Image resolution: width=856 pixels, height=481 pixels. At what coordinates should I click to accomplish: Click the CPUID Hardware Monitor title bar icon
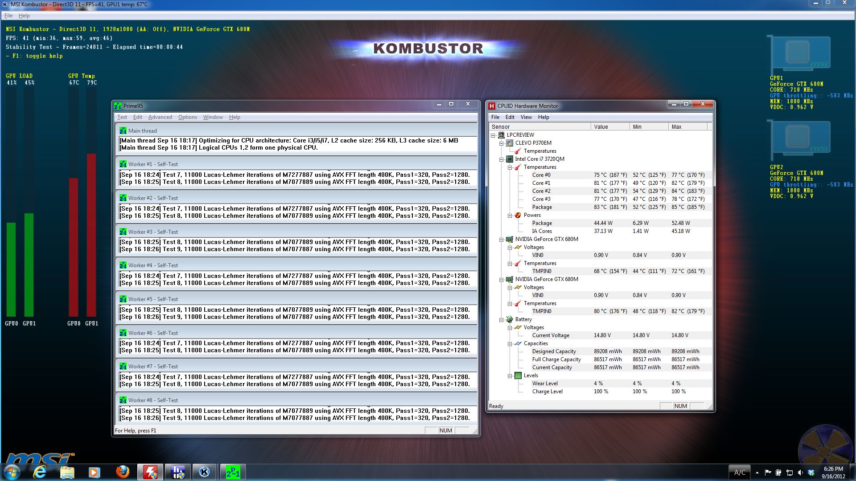point(492,106)
